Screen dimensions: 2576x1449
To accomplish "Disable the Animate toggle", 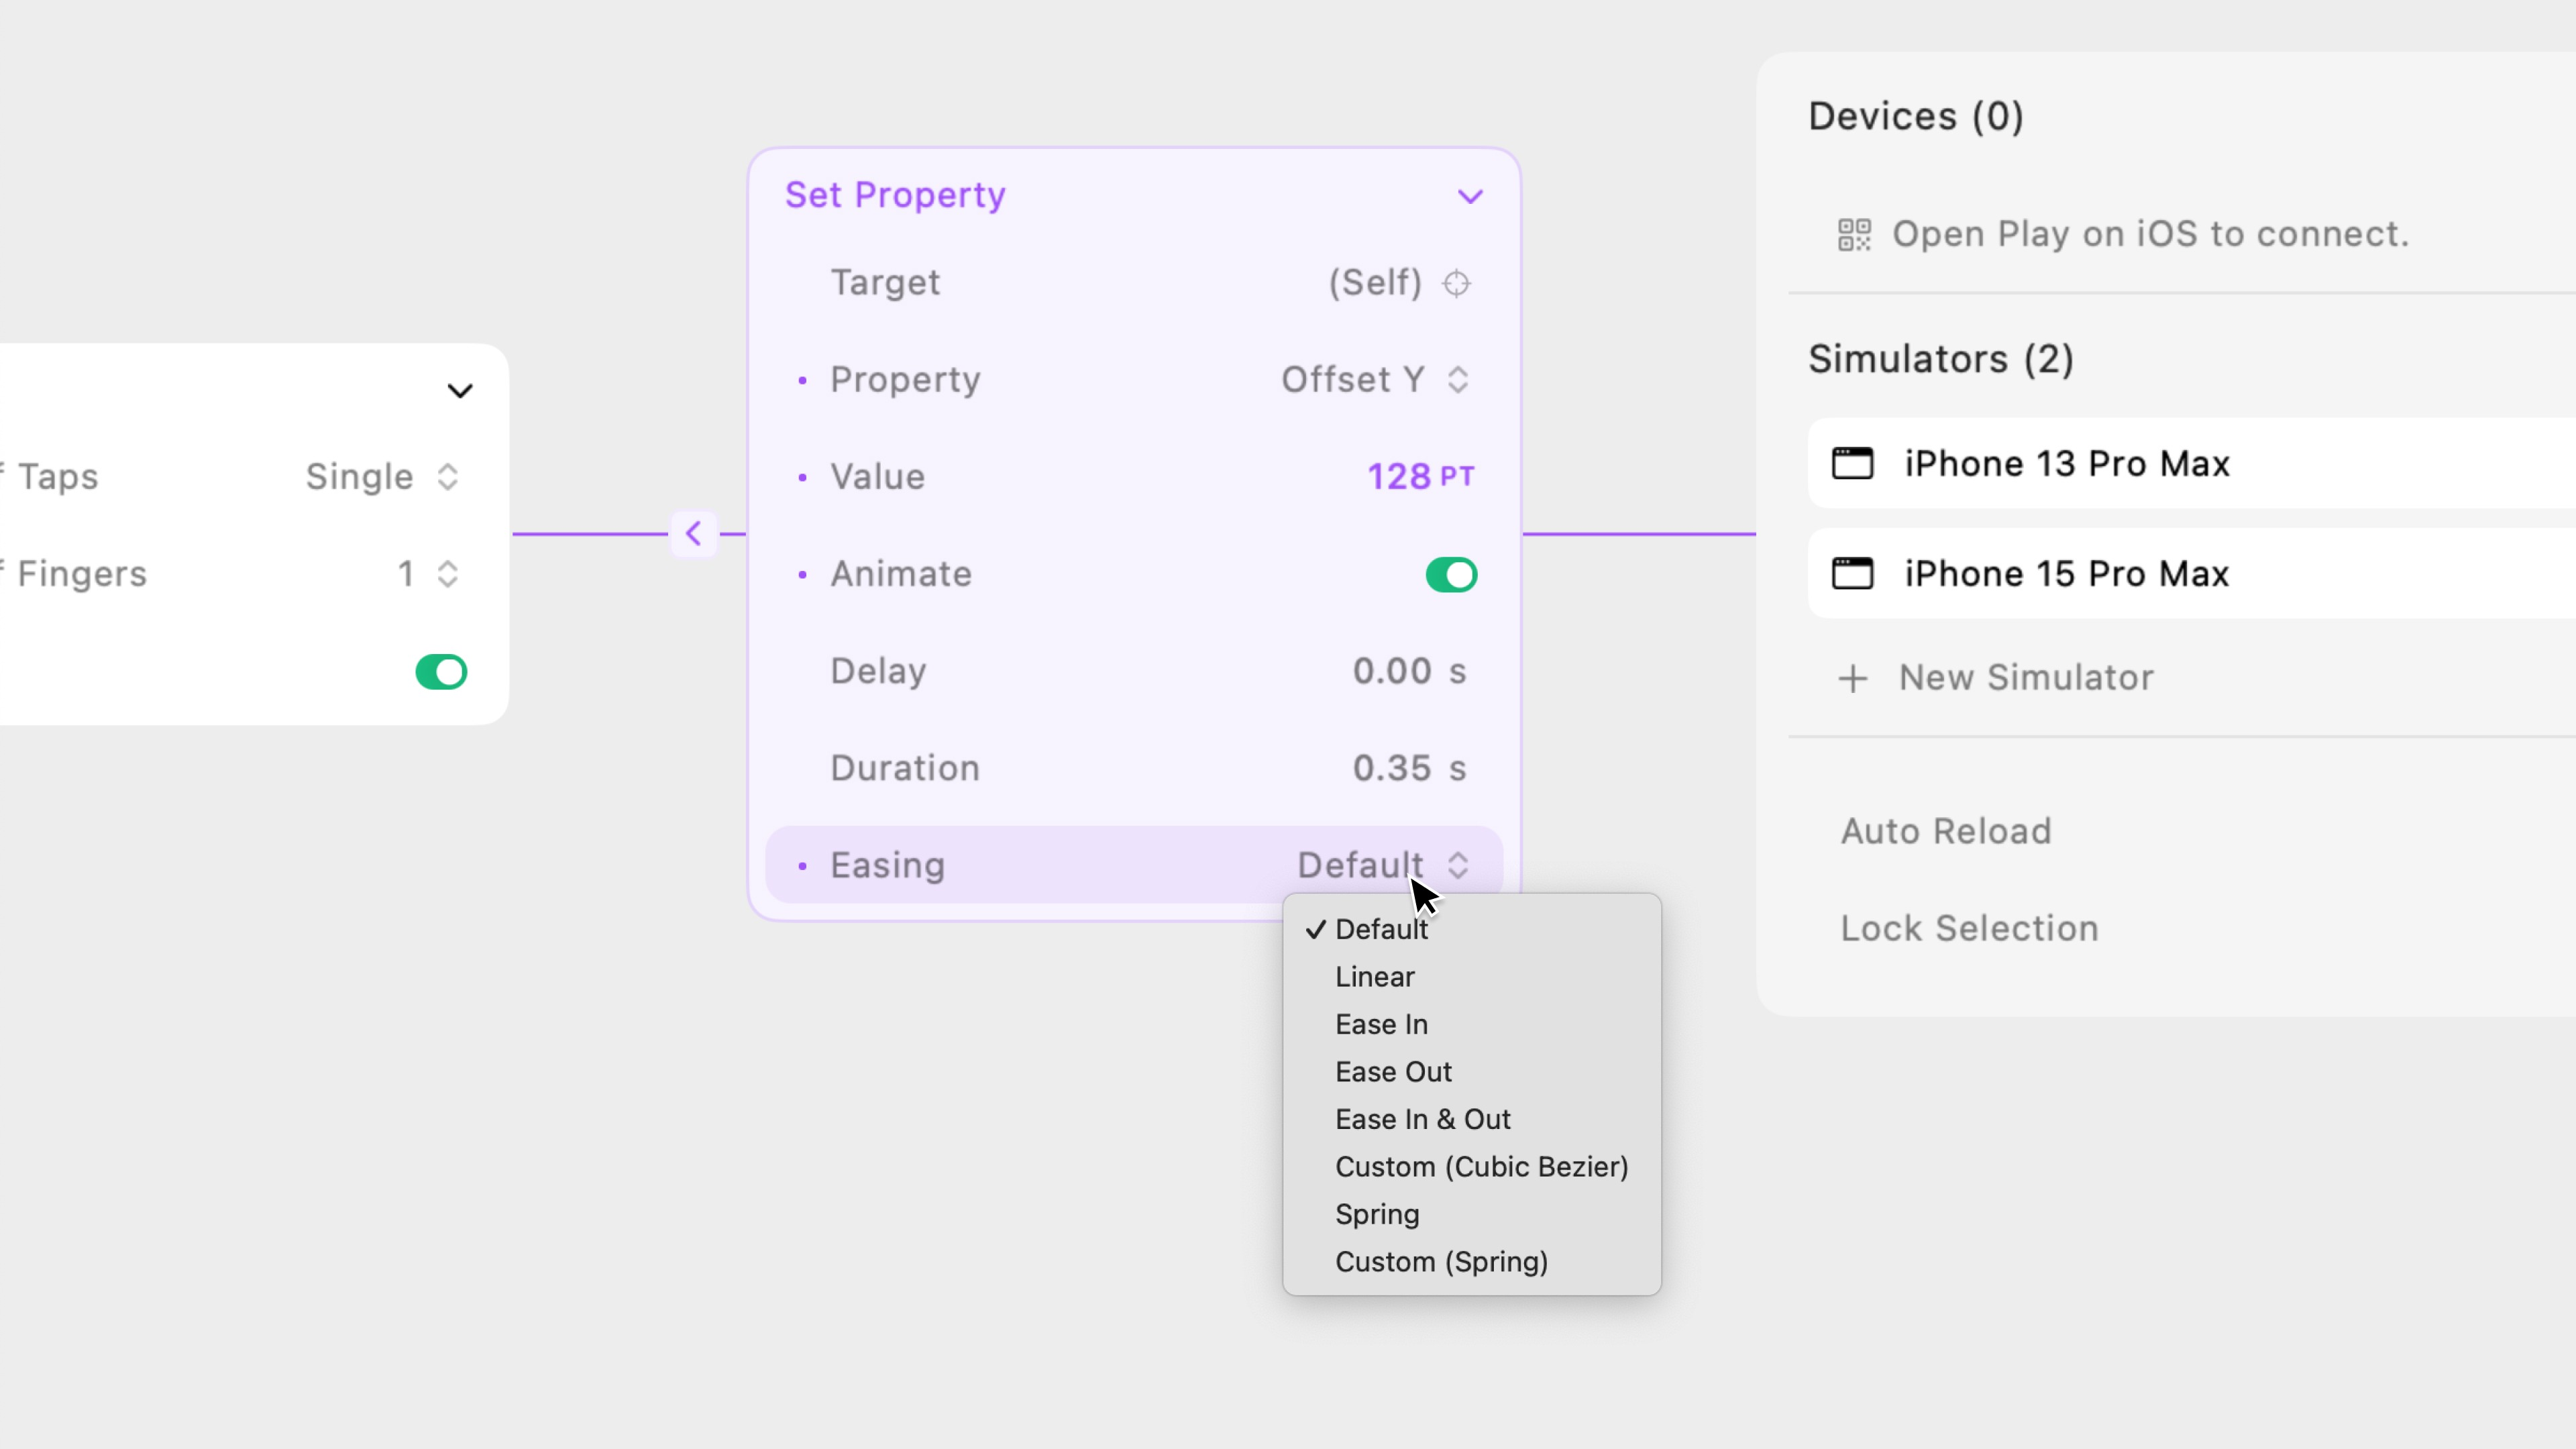I will [1450, 574].
